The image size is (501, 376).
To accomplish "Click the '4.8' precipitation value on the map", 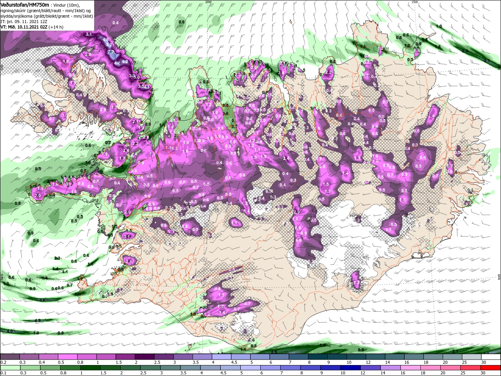I will point(106,40).
